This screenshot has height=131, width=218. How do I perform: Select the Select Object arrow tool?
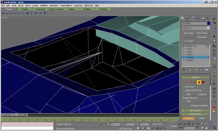214,36
